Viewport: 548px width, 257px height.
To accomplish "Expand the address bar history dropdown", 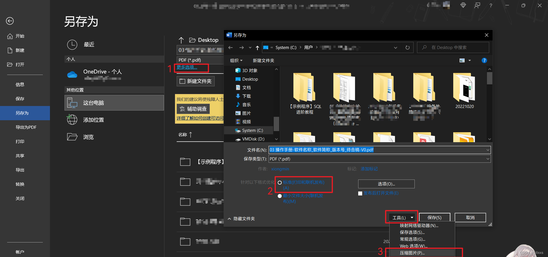I will (396, 48).
